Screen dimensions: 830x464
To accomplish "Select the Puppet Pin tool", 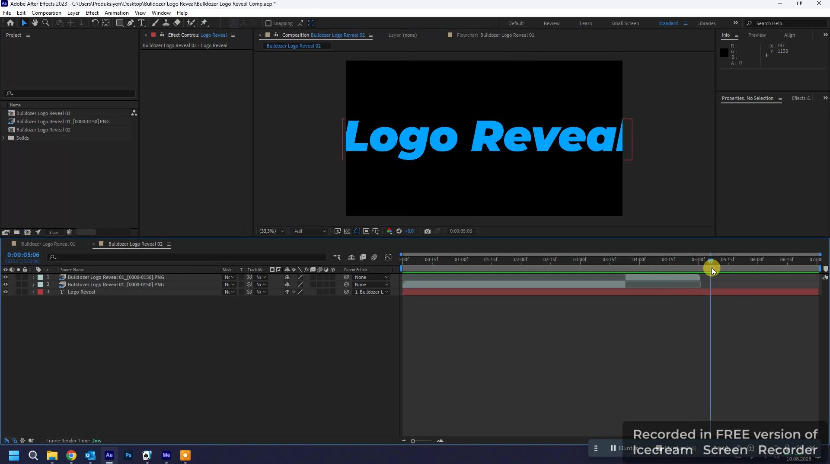I will pos(204,23).
